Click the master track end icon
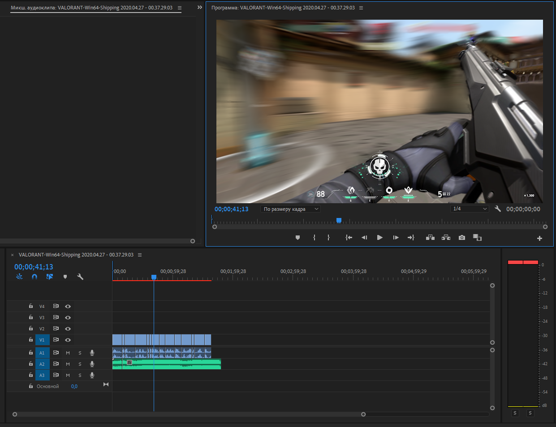556x427 pixels. pyautogui.click(x=106, y=384)
